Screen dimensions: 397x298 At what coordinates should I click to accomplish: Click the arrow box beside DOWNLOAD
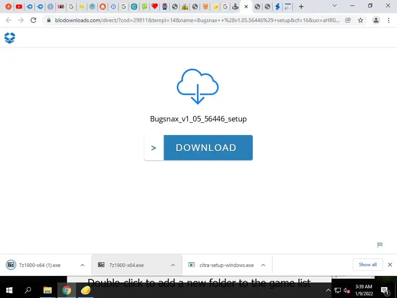coord(154,147)
